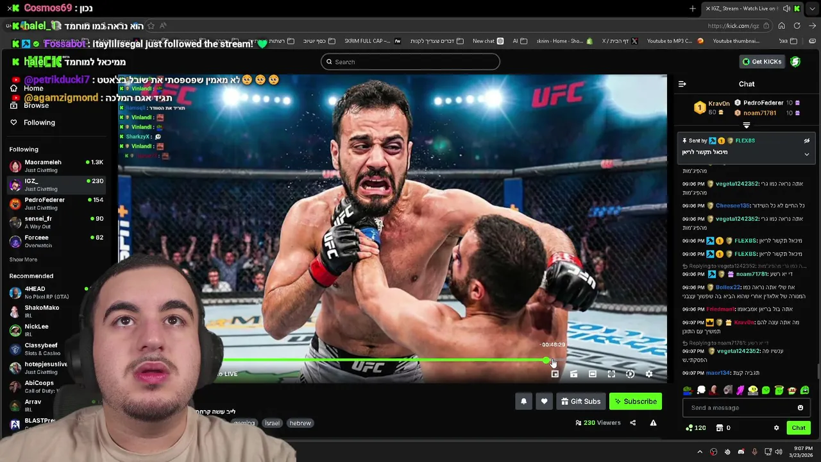
Task: Click the israel tag
Action: [272, 424]
